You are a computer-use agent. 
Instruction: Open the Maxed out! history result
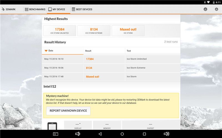point(93,77)
